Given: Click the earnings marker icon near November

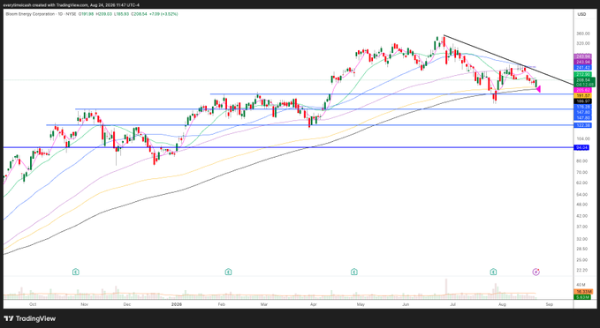Looking at the screenshot, I should (x=76, y=272).
